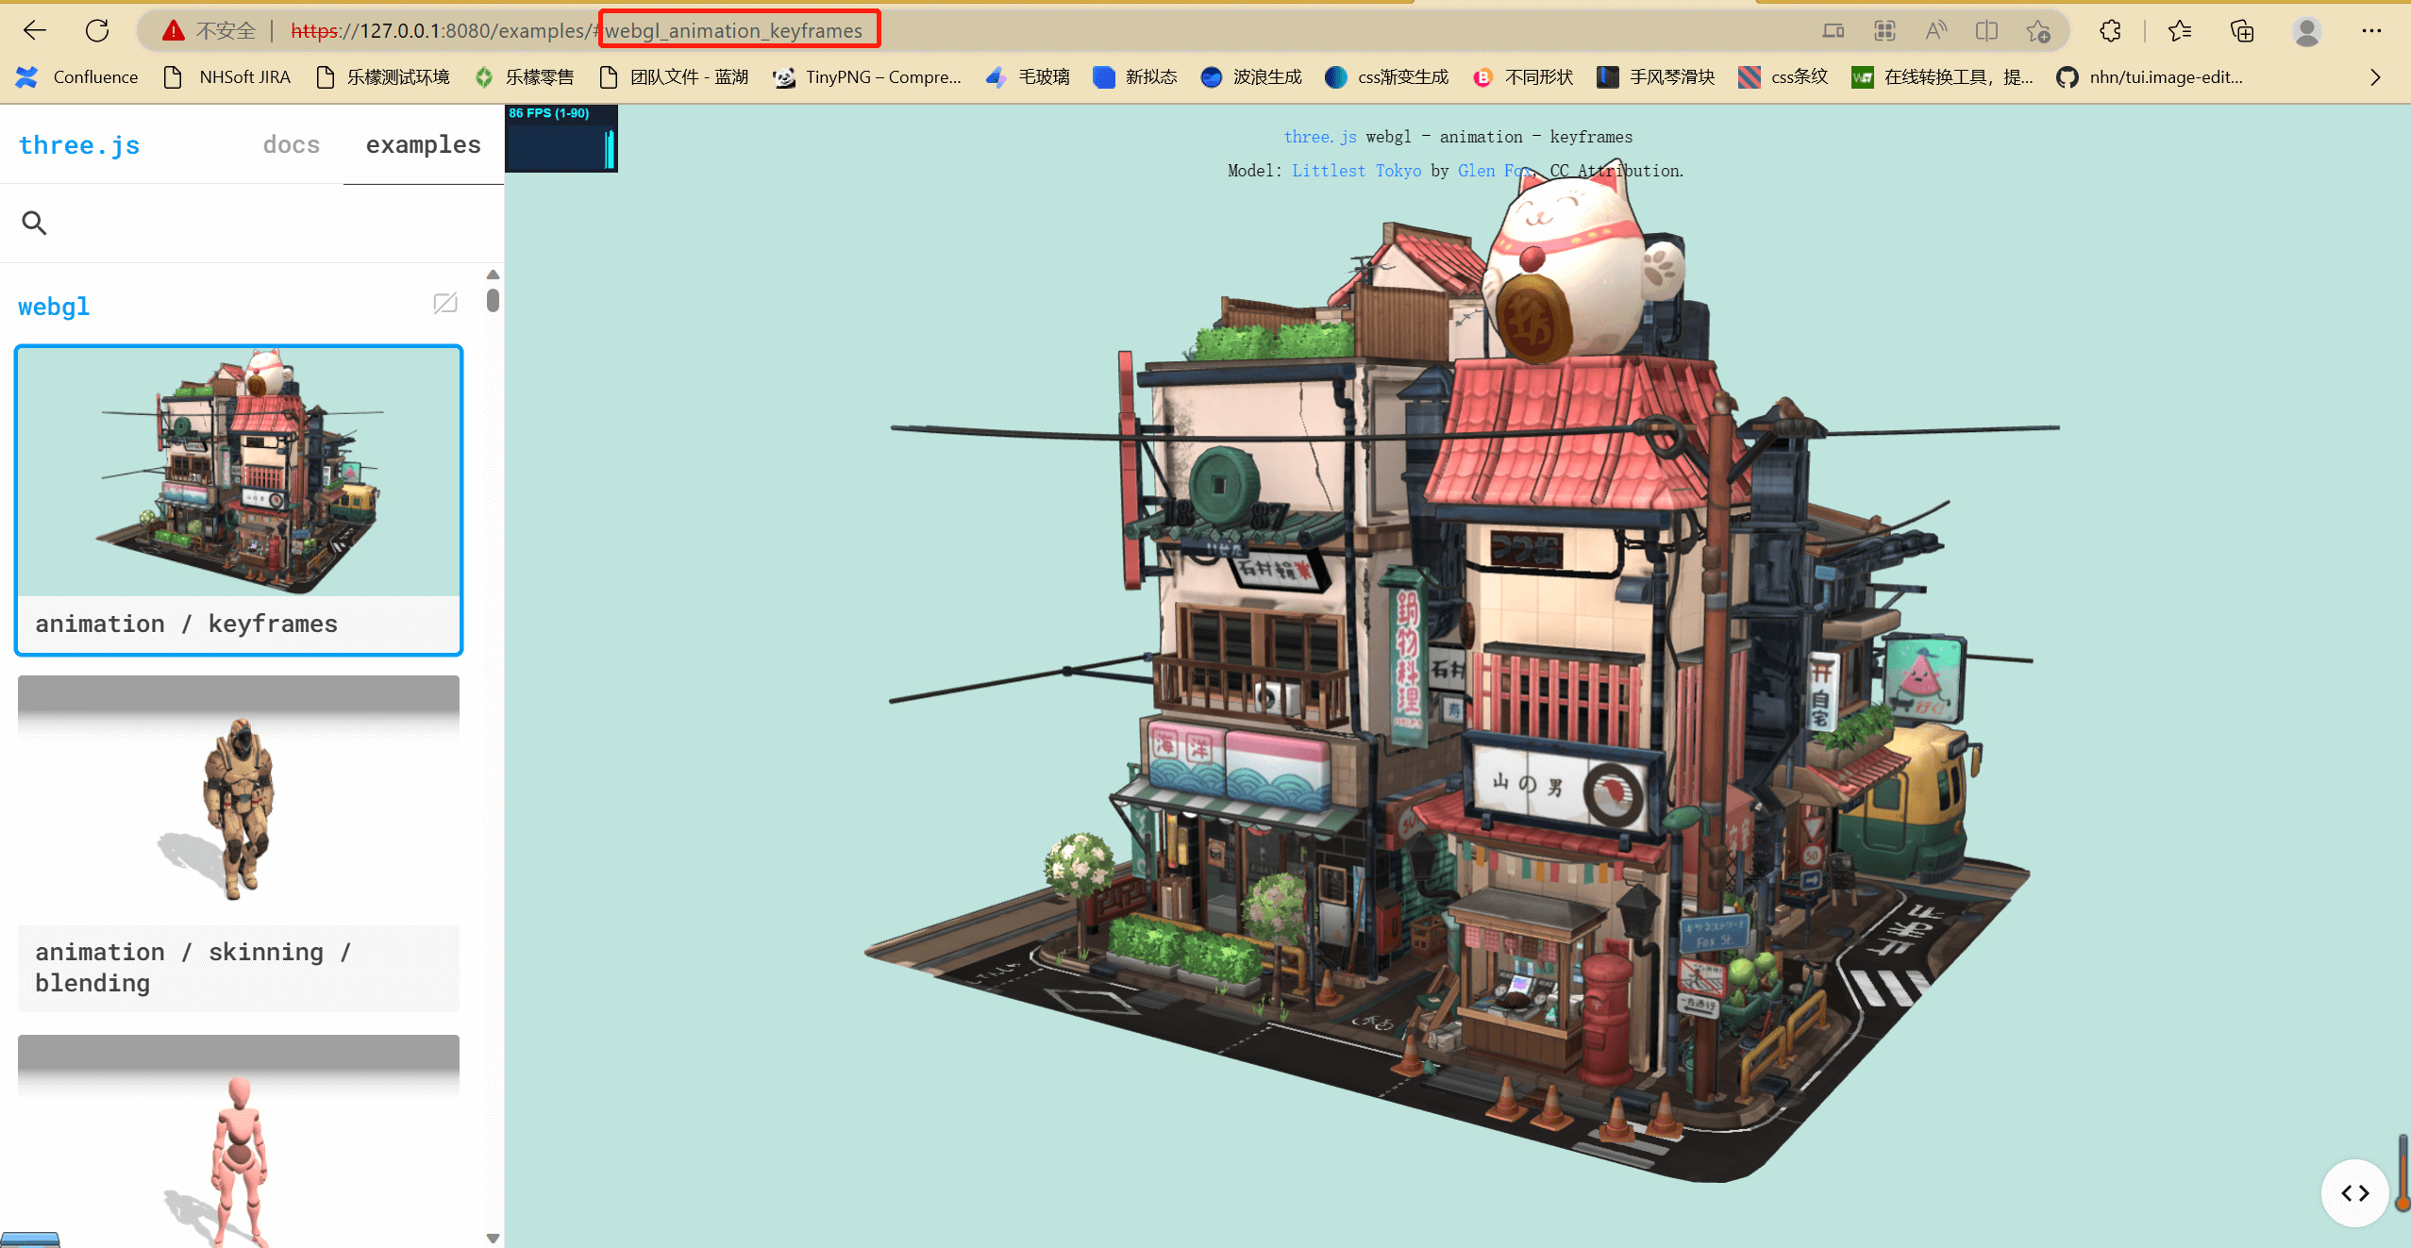Open the 手风琴滑块 bookmark
The image size is (2411, 1248).
point(1656,77)
